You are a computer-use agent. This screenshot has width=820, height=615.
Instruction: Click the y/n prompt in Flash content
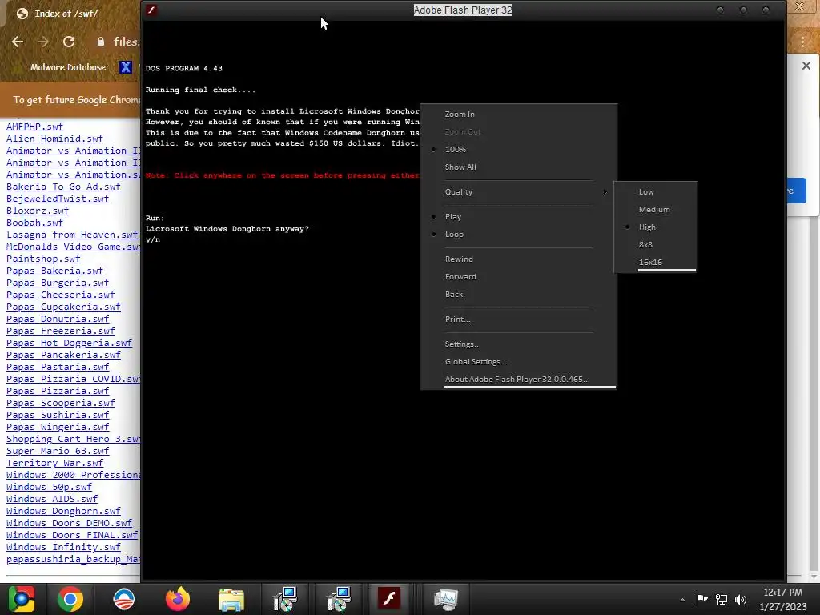pyautogui.click(x=153, y=239)
